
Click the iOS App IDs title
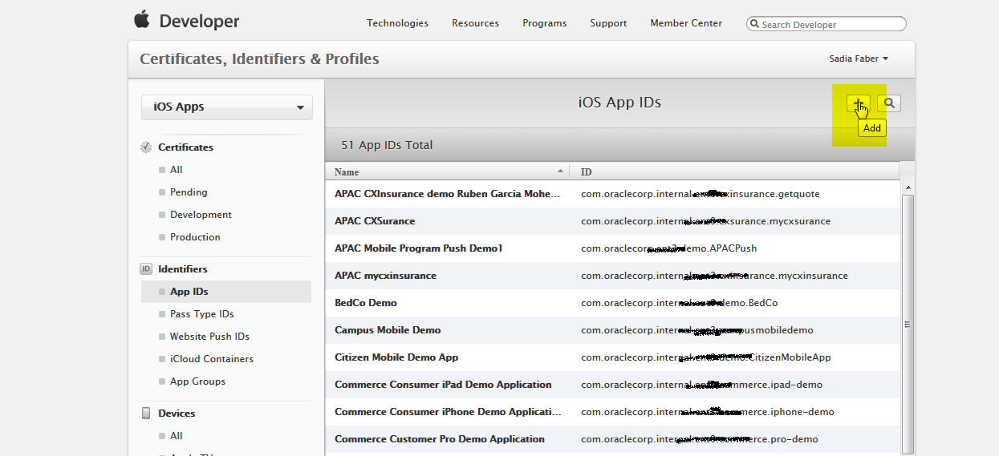coord(619,103)
